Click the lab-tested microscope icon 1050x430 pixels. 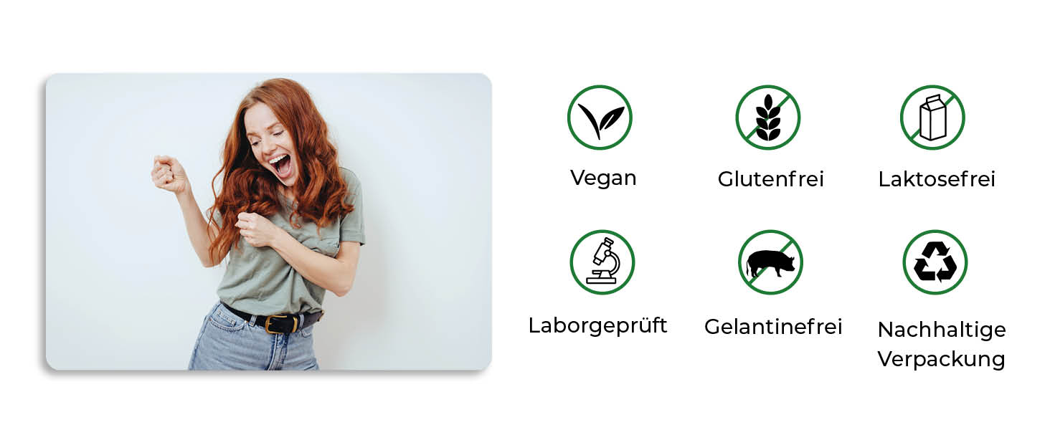[x=602, y=262]
